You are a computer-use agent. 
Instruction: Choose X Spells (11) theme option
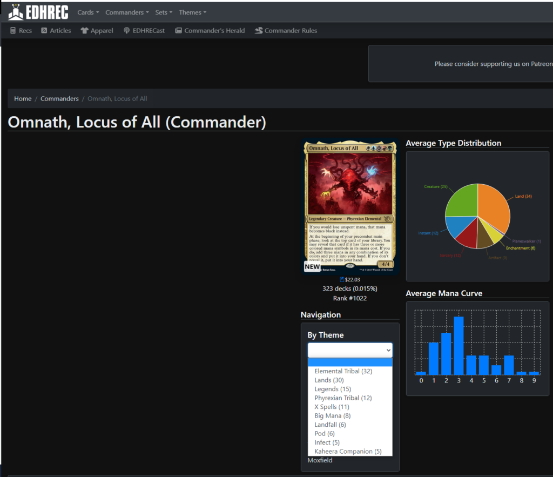tap(350, 407)
